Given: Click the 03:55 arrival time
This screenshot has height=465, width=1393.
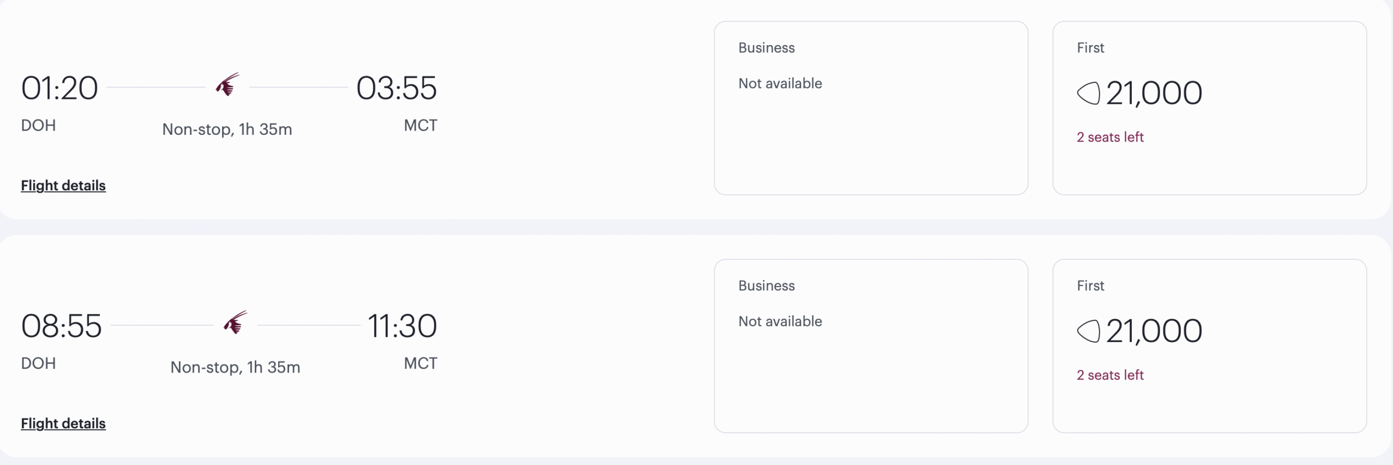Looking at the screenshot, I should [396, 88].
